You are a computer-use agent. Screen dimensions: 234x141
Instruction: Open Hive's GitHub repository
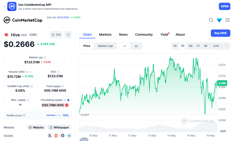tap(62, 136)
